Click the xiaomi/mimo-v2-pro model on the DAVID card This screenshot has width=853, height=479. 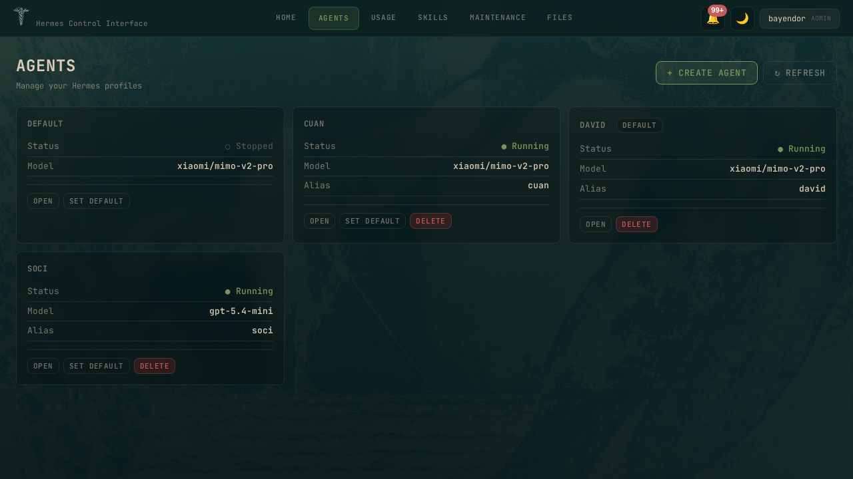pos(778,169)
